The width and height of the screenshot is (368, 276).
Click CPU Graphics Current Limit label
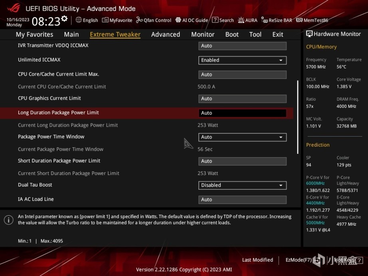49,98
